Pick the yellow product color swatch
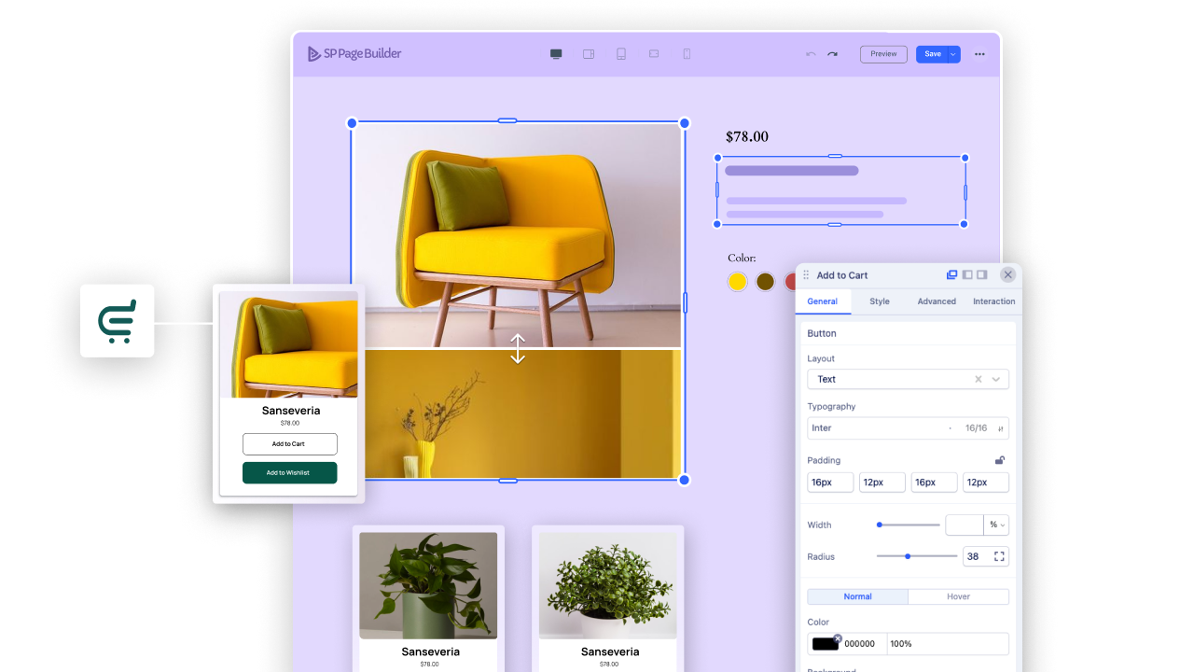The width and height of the screenshot is (1194, 672). tap(738, 282)
